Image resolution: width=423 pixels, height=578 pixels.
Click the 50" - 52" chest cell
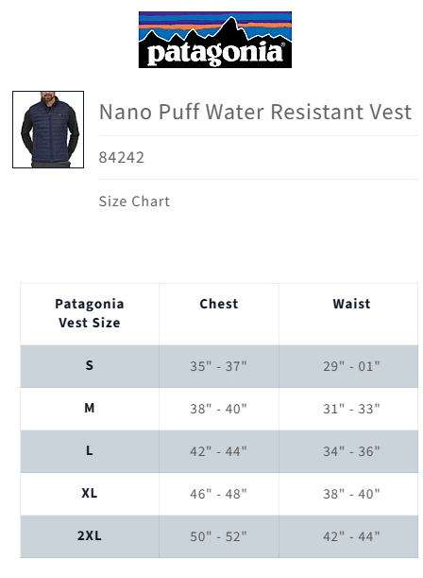[218, 536]
